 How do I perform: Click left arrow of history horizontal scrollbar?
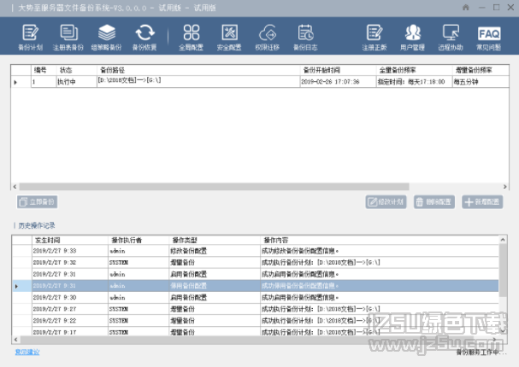16,340
